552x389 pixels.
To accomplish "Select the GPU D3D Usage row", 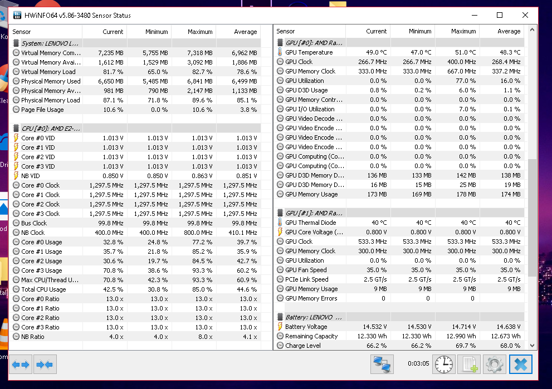I will point(399,90).
